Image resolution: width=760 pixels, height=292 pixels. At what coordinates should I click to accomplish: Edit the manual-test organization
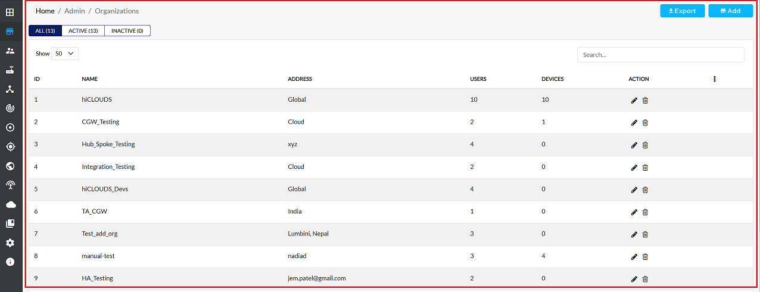point(634,257)
